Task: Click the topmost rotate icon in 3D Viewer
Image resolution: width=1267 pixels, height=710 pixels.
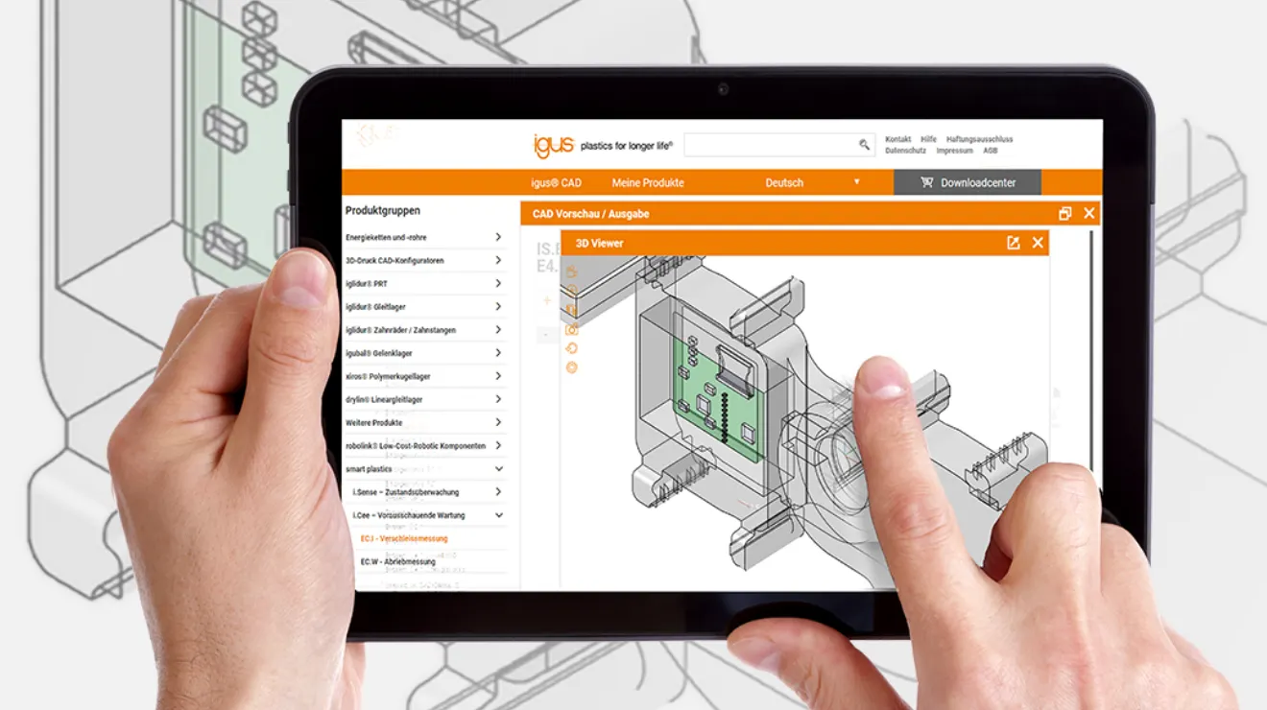Action: click(x=572, y=272)
